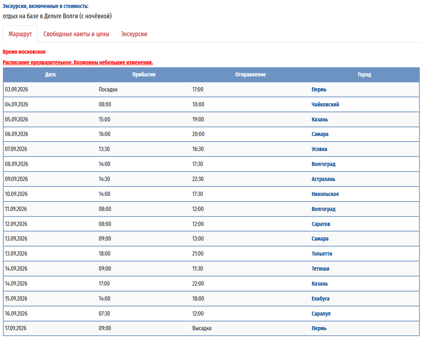Select the Астрахань city link
This screenshot has height=339, width=422.
[323, 179]
